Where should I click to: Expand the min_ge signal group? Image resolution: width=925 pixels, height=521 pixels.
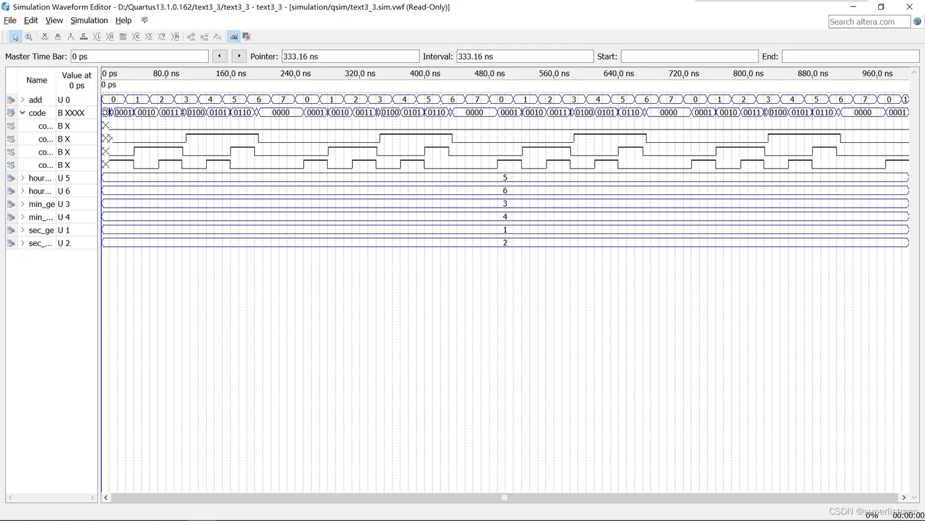[22, 204]
